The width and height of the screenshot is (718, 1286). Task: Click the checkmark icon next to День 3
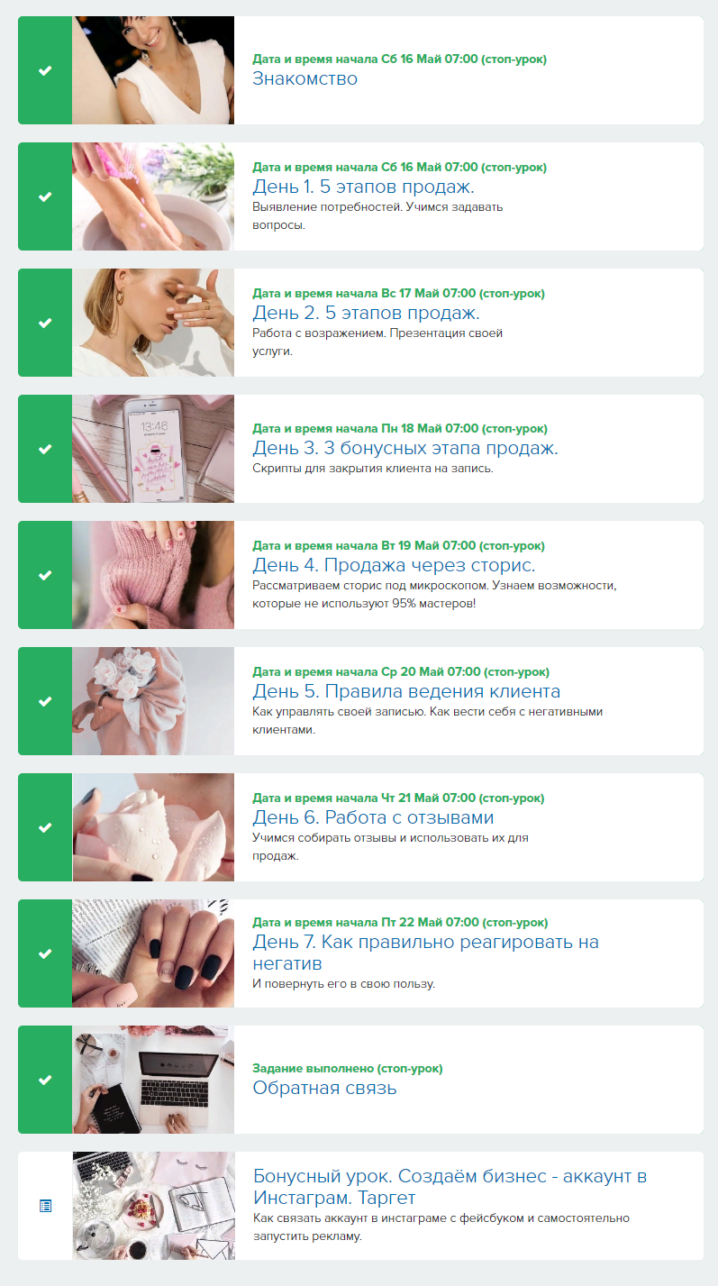45,449
